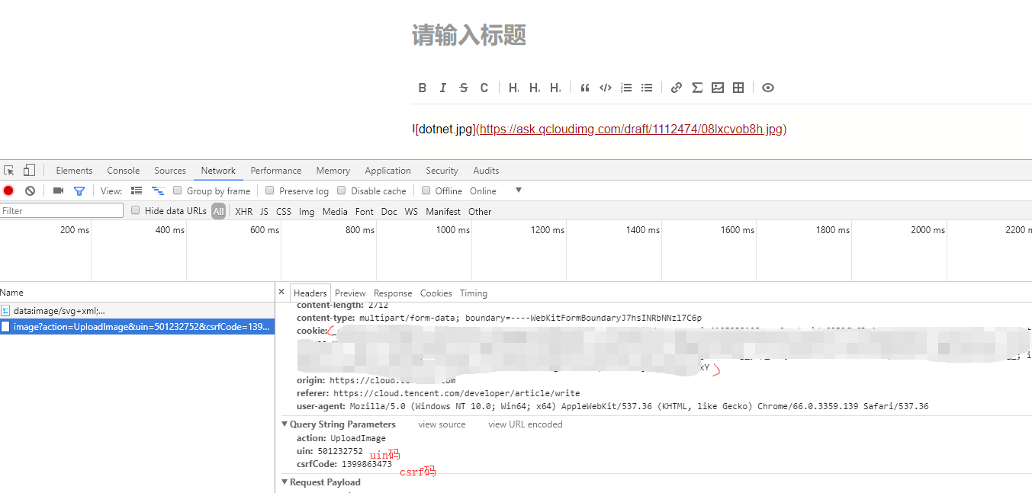Collapse the Query String Parameters section
The image size is (1032, 493).
(x=285, y=424)
